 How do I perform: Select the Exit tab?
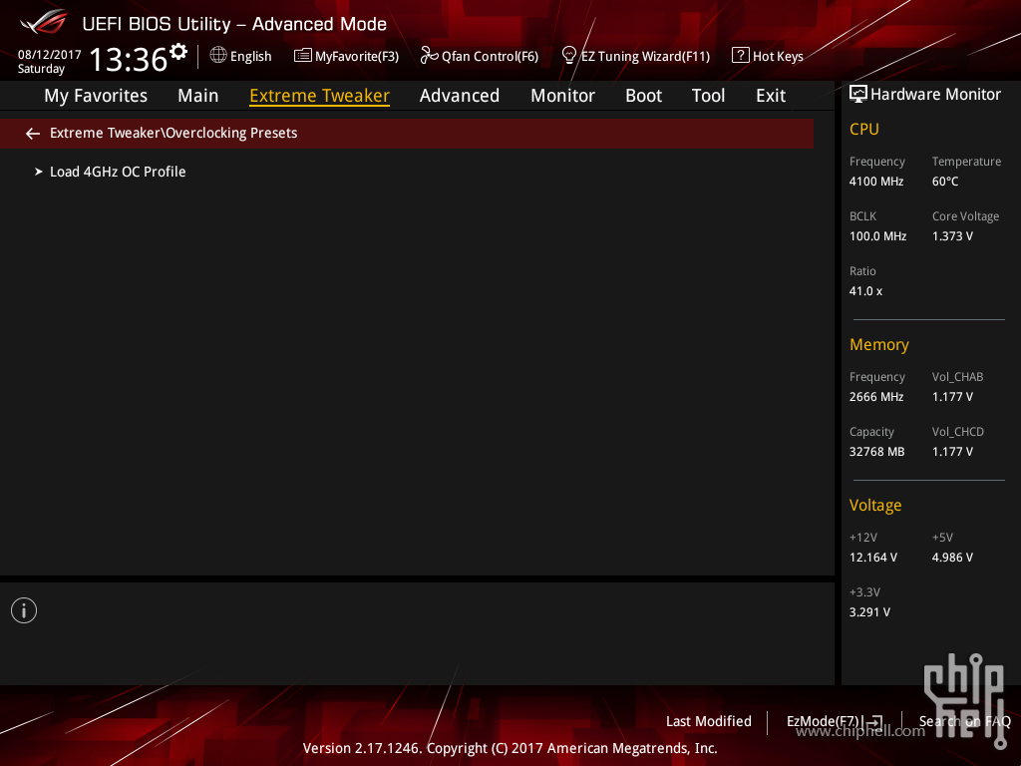click(771, 96)
